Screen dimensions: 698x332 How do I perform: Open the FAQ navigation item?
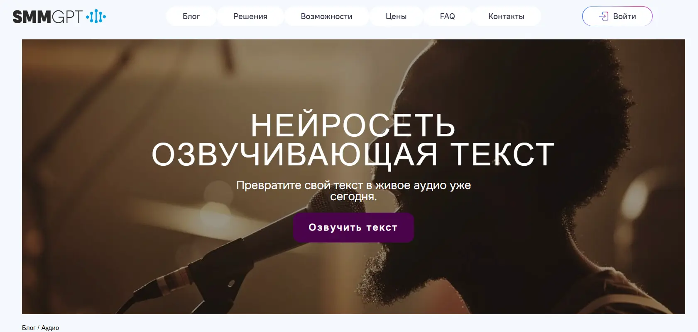click(x=447, y=16)
